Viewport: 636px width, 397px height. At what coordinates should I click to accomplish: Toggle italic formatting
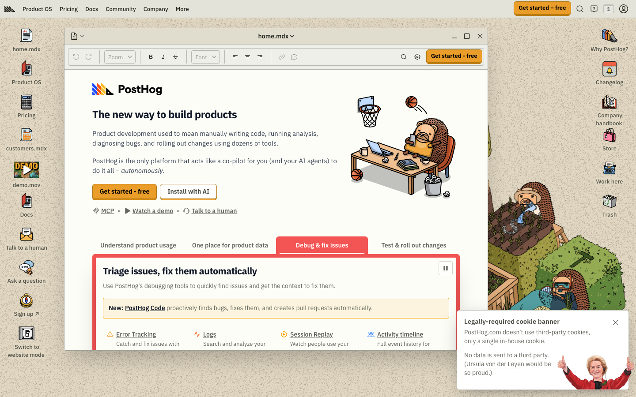pyautogui.click(x=163, y=57)
